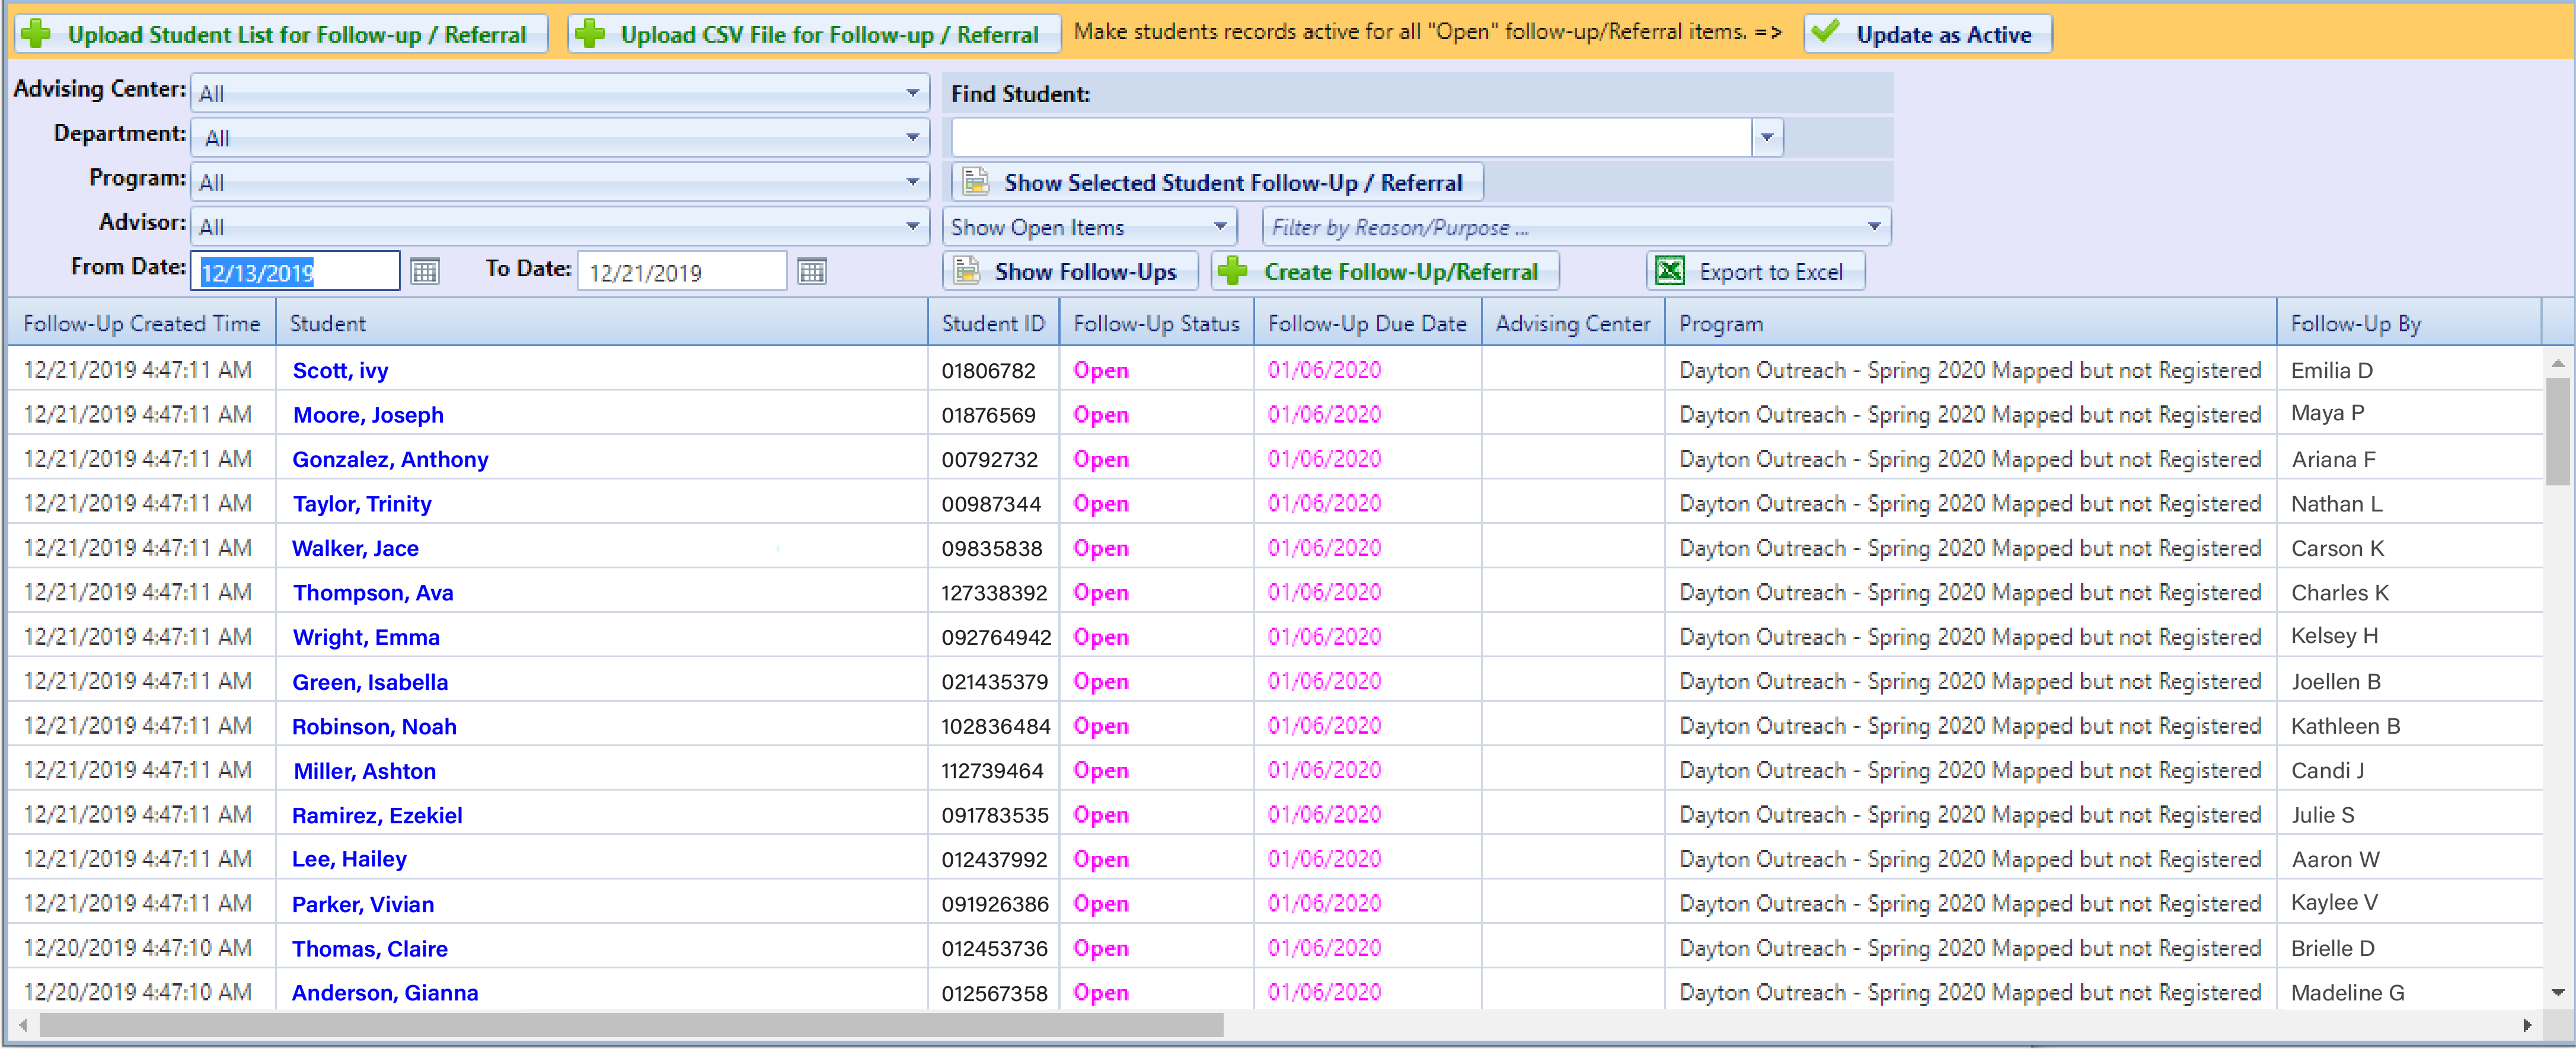
Task: Click the horizontal scrollbar thumb
Action: 630,1025
